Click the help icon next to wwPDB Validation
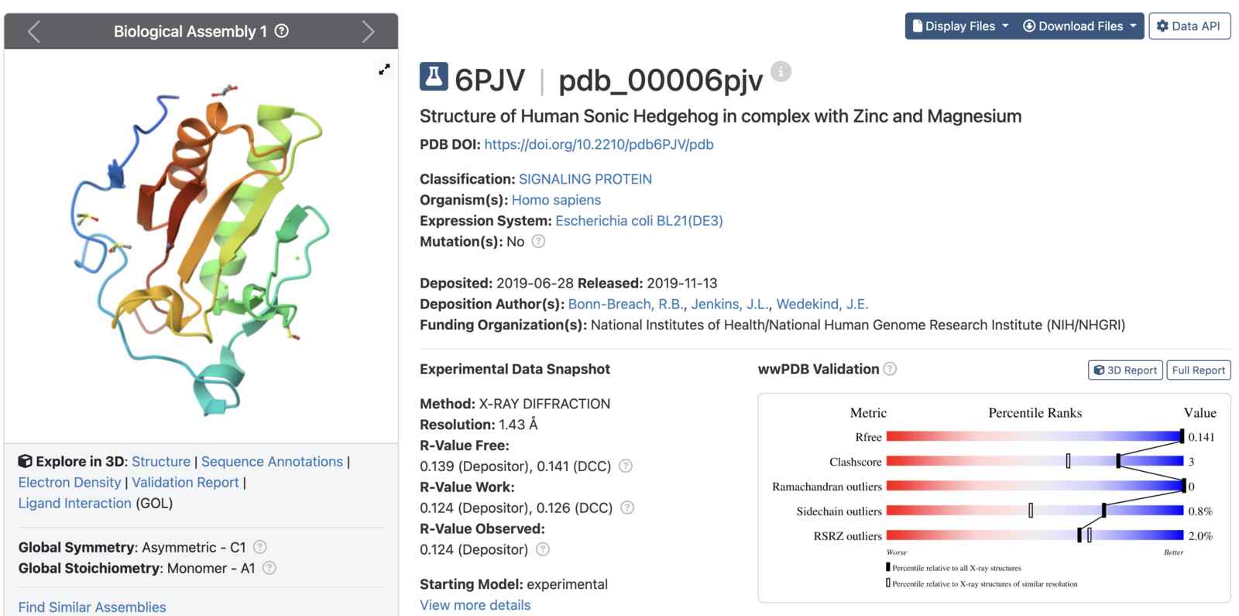The image size is (1239, 616). click(x=890, y=369)
